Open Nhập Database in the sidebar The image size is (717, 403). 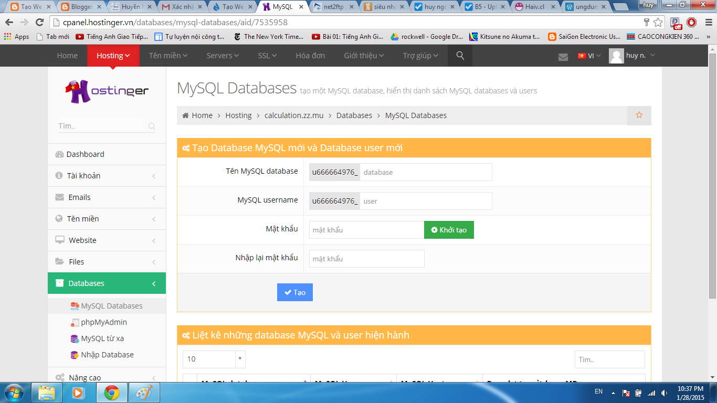pos(107,355)
